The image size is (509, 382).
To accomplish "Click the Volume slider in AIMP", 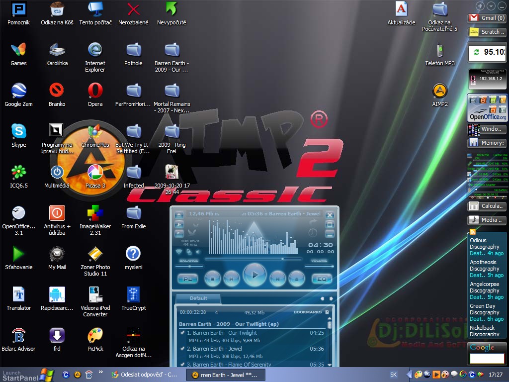I will (319, 267).
